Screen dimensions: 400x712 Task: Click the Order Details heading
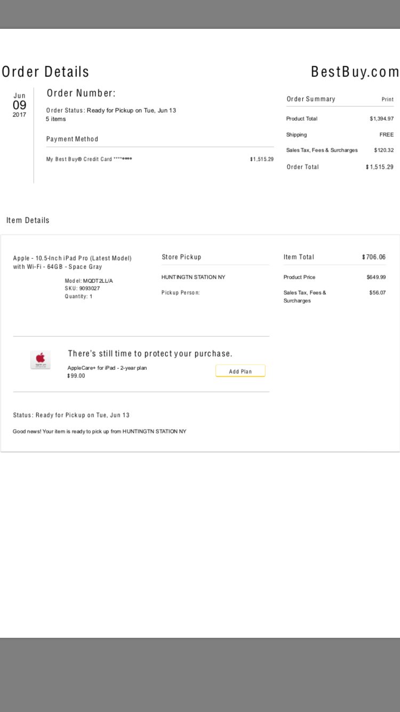coord(45,72)
